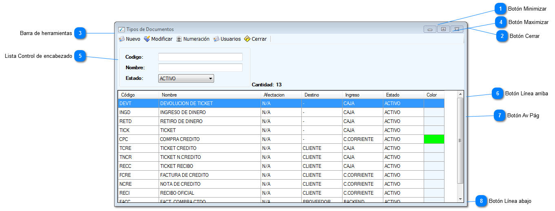Select the NOTA DE CREDITO row

point(281,184)
